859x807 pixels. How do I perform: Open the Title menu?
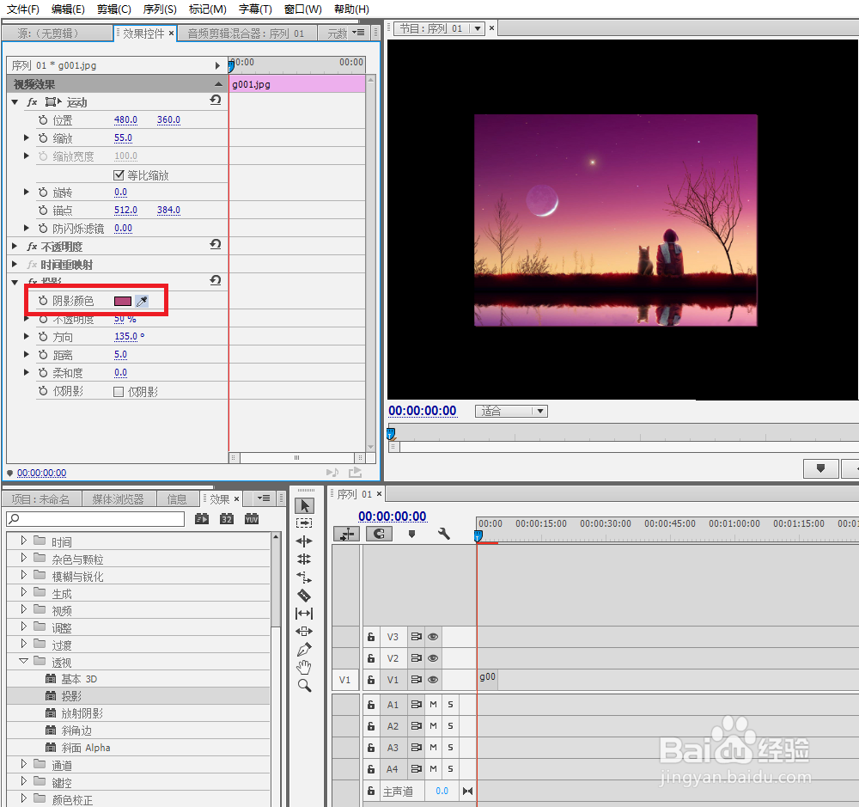point(255,9)
